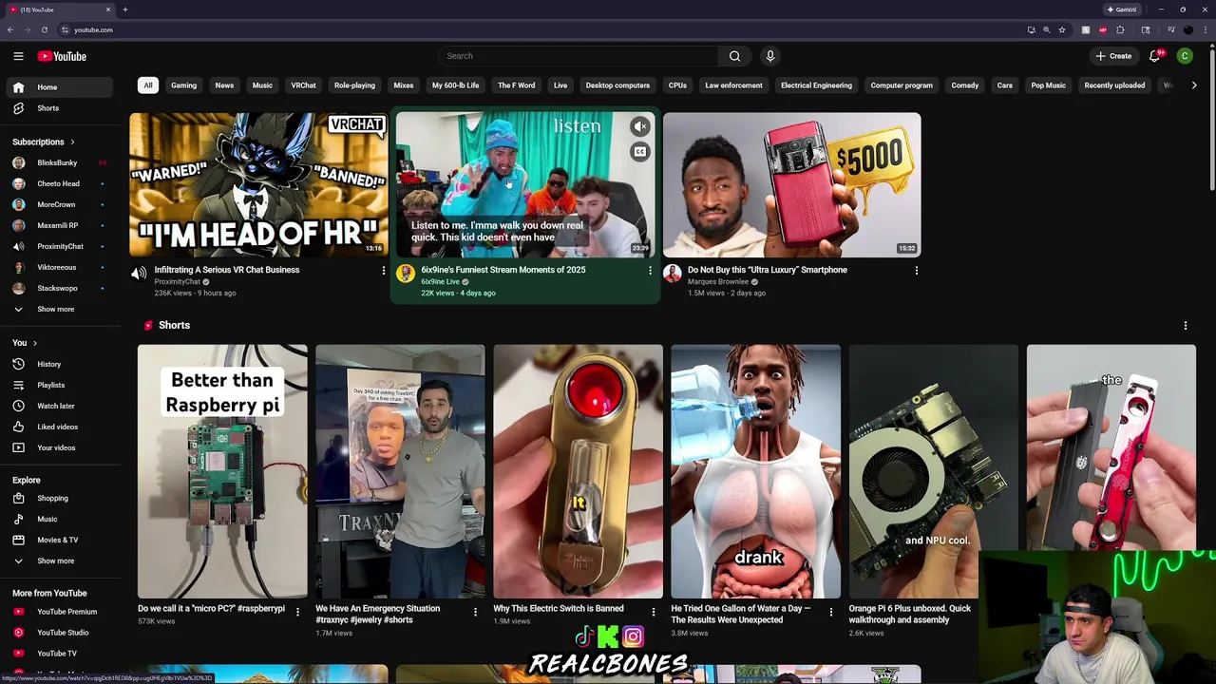Open VRChat I'm Head of HR thumbnail
1216x684 pixels.
tap(258, 185)
